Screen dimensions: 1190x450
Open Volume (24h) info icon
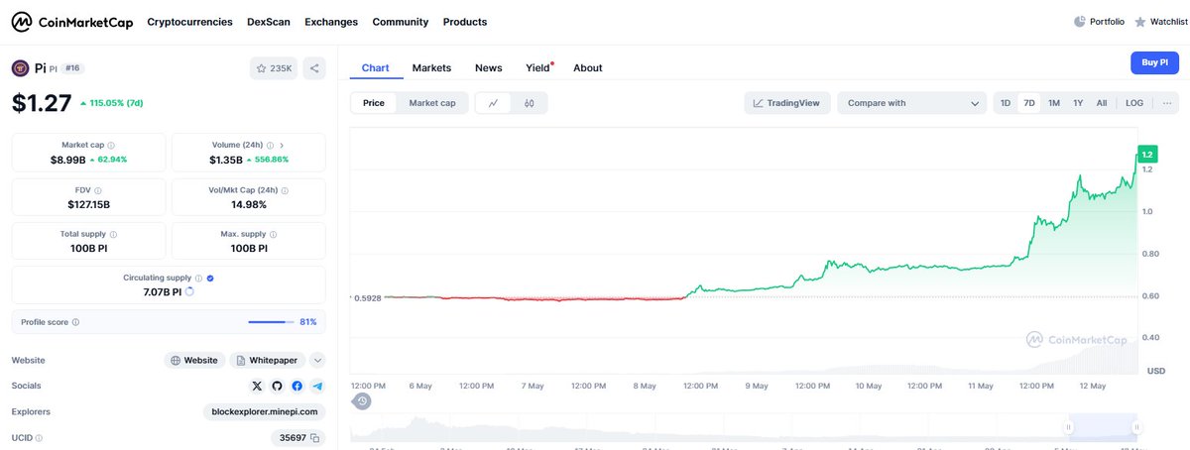[270, 145]
